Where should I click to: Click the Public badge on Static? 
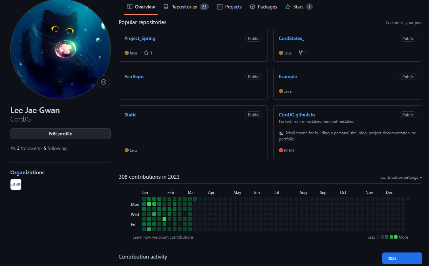(254, 115)
